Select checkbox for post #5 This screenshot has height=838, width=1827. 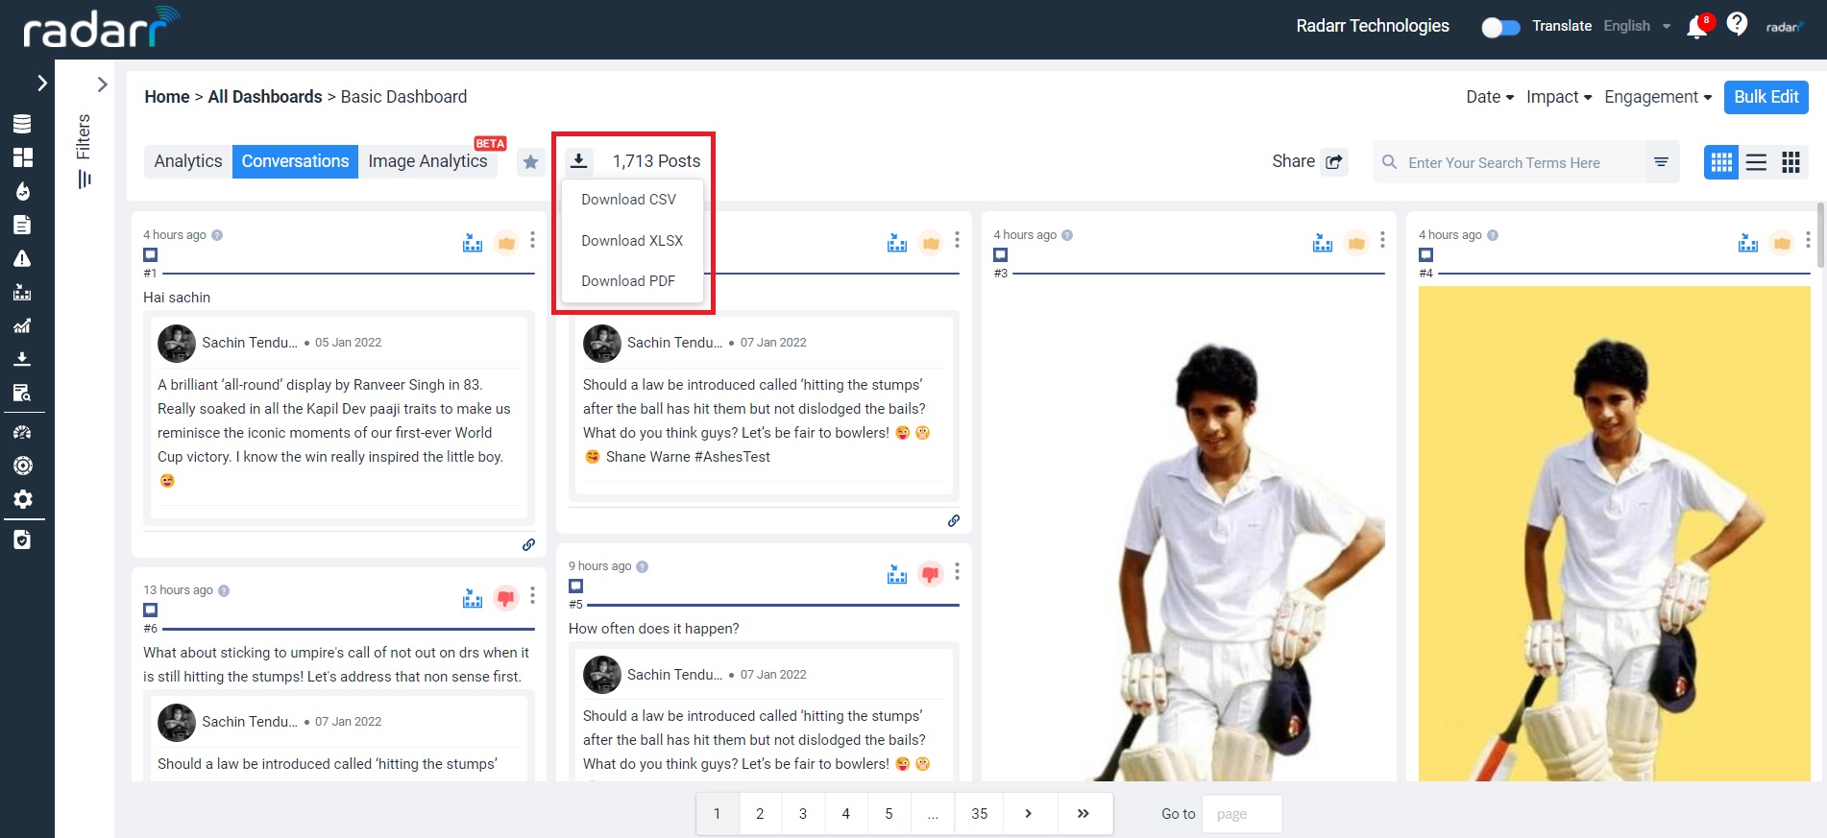tap(575, 587)
